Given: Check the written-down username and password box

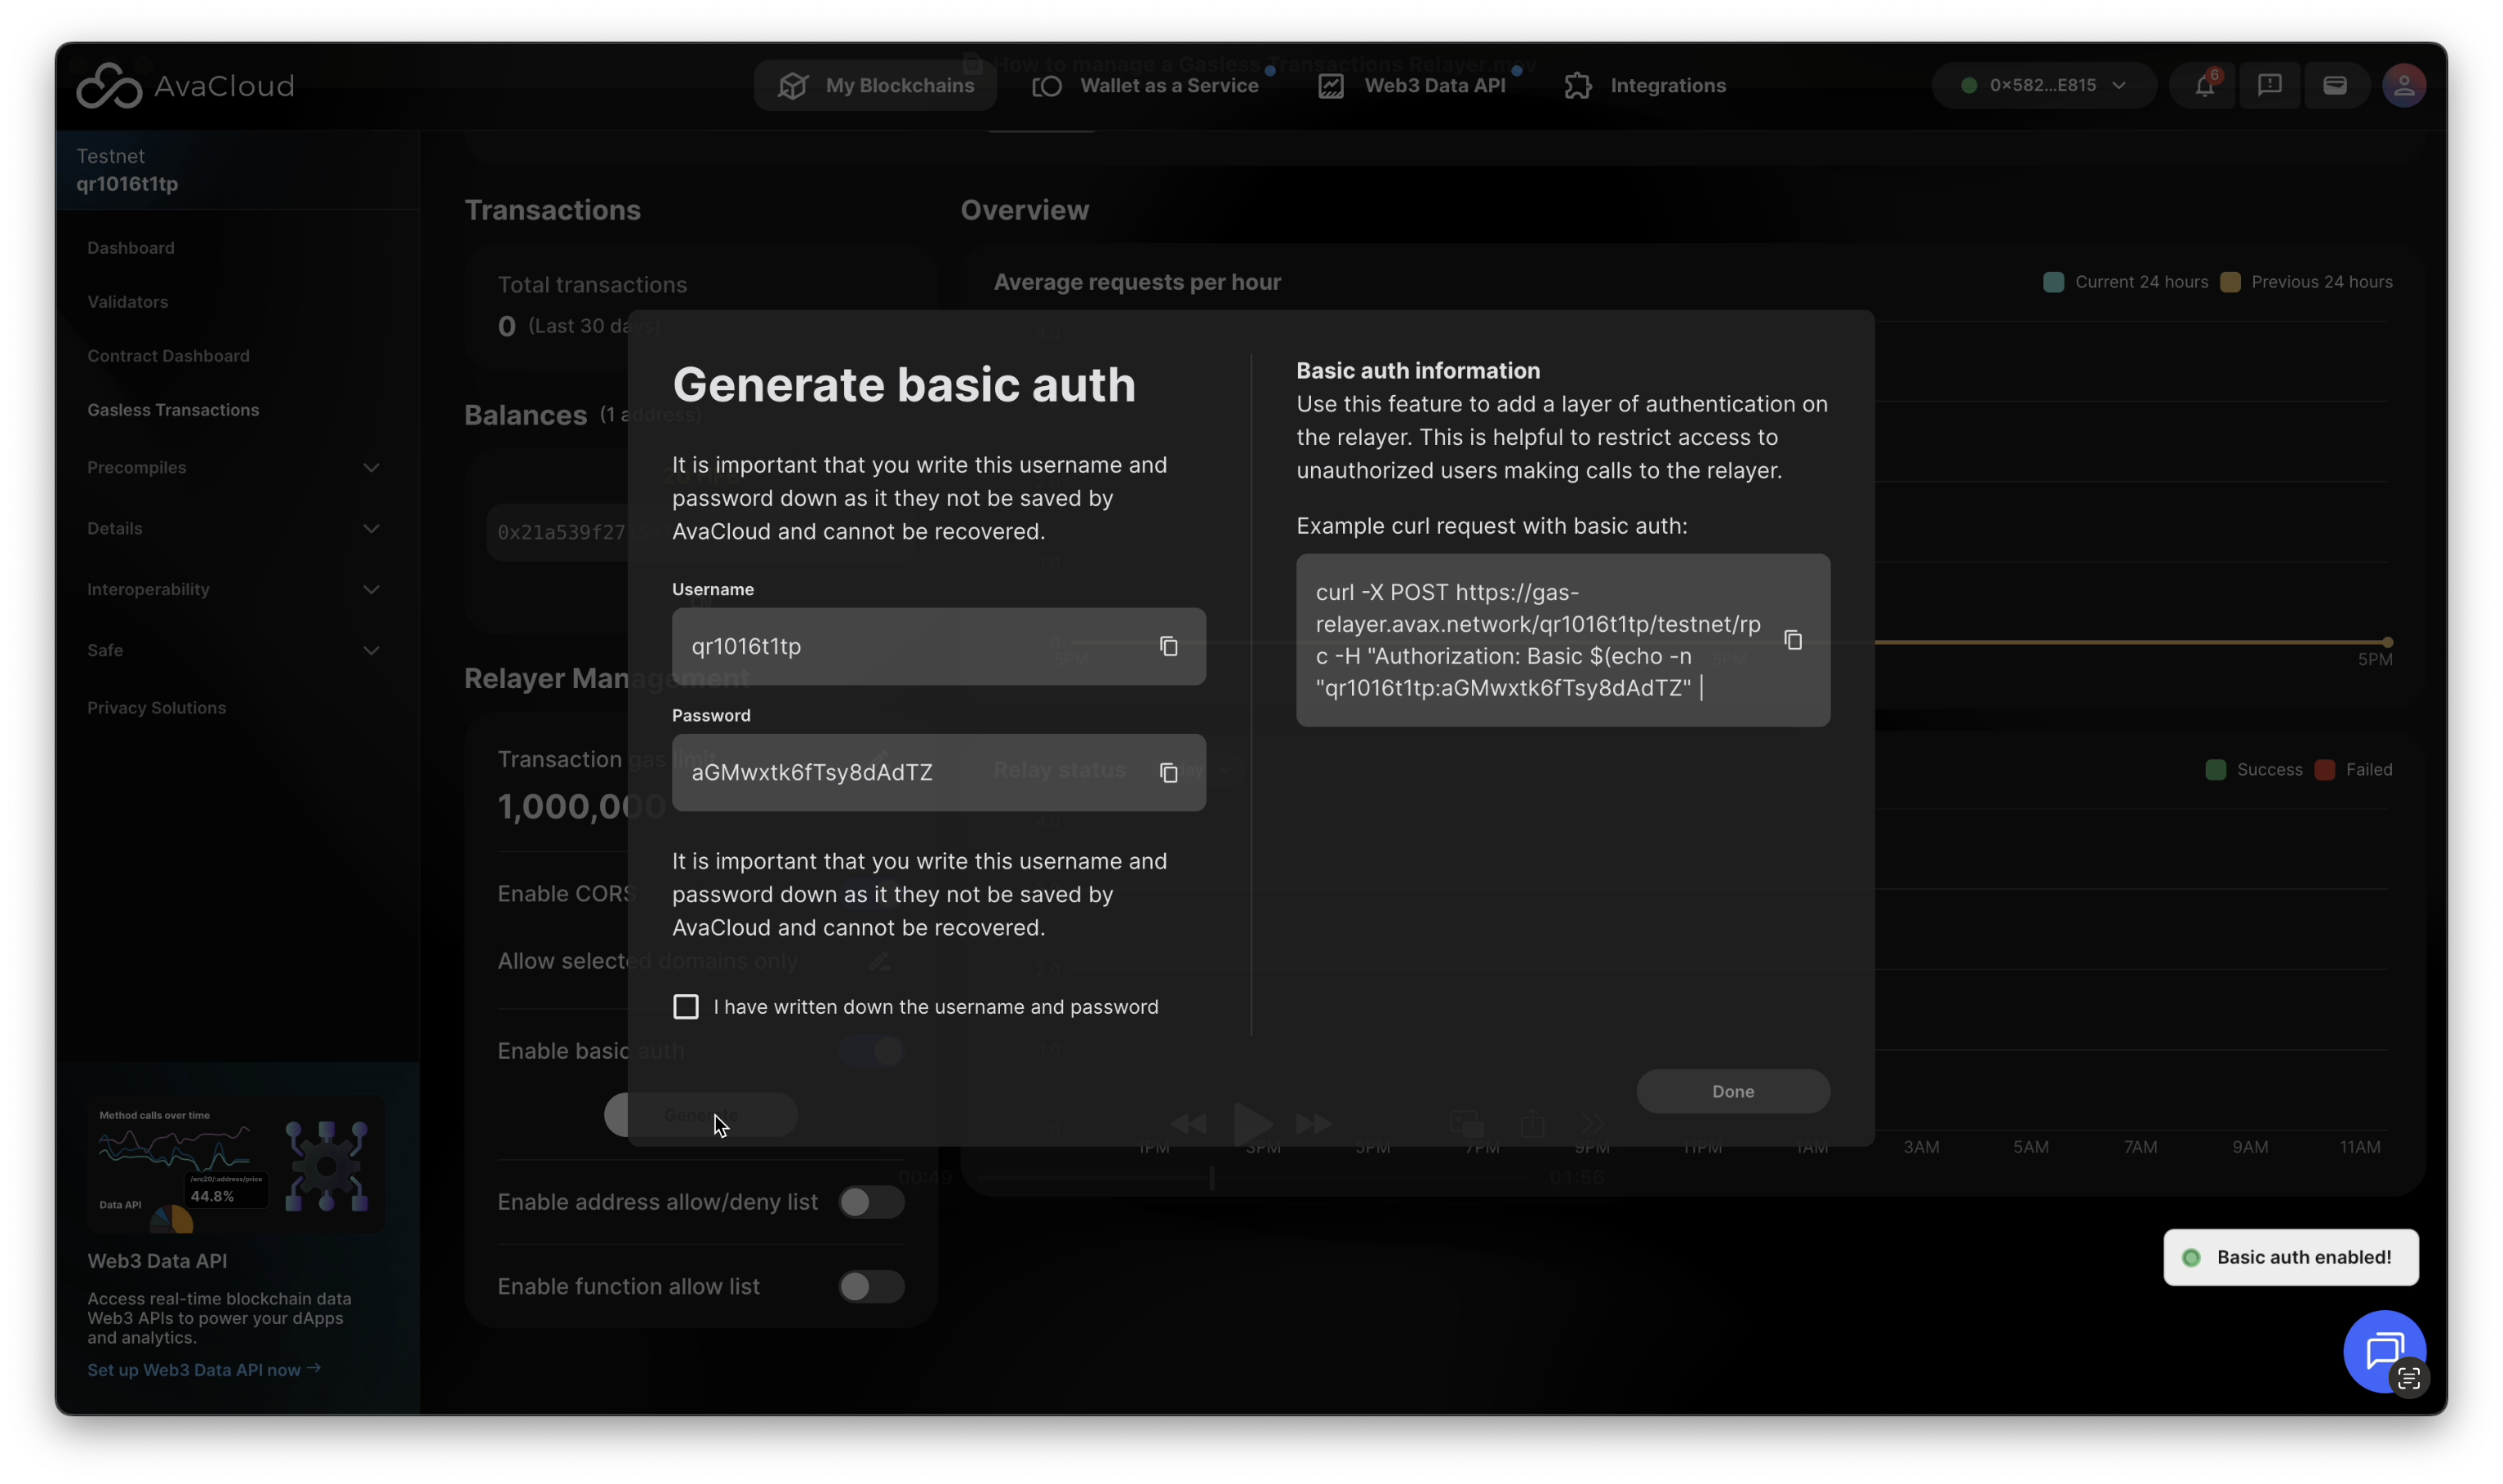Looking at the screenshot, I should [686, 1006].
